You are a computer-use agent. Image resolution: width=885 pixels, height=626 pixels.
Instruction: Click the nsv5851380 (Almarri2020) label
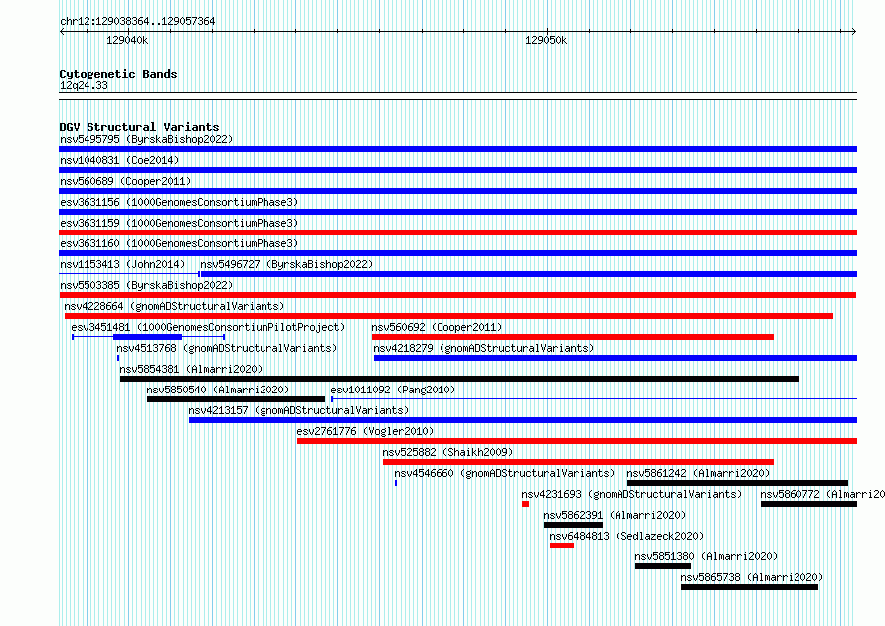point(706,556)
